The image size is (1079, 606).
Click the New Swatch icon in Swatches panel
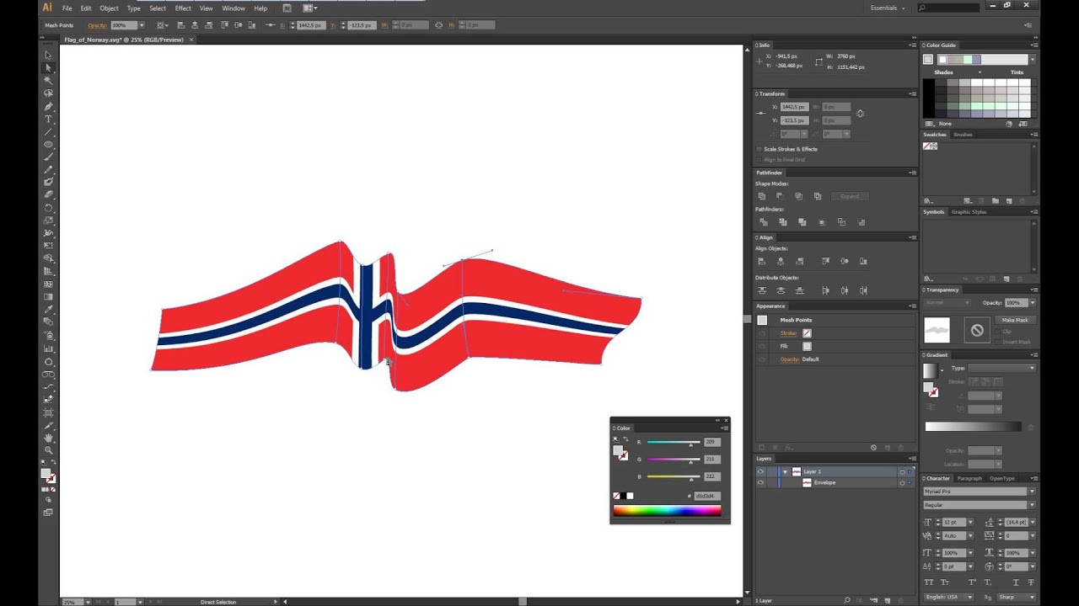click(1009, 201)
